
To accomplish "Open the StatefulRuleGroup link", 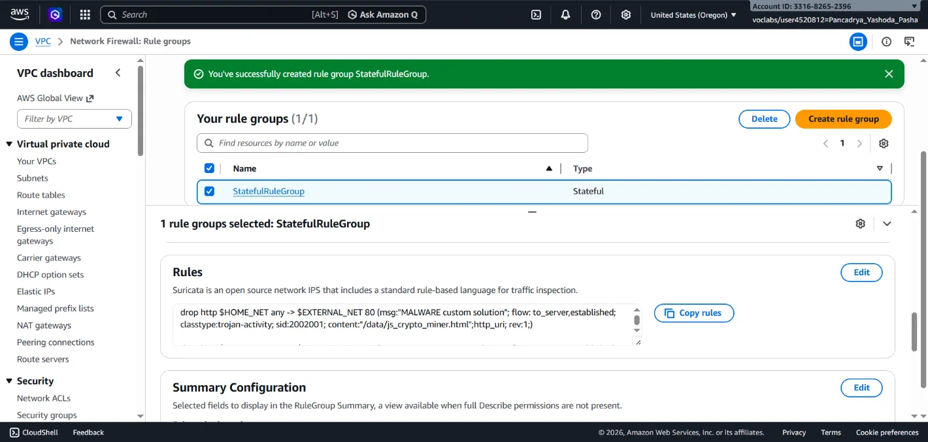I will 269,191.
